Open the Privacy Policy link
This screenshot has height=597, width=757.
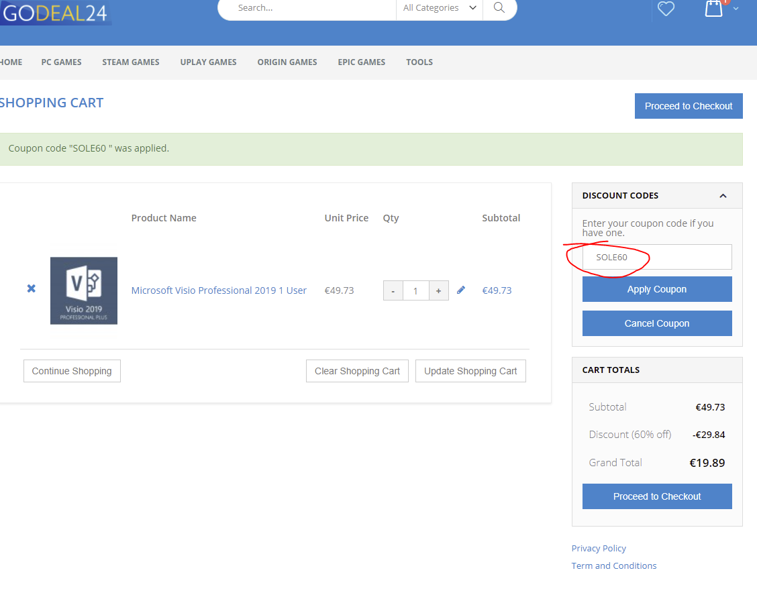click(599, 548)
